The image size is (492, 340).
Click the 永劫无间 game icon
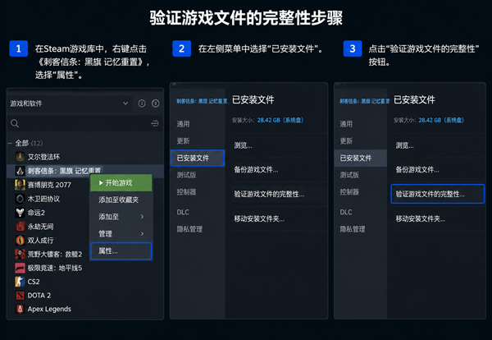pyautogui.click(x=20, y=226)
